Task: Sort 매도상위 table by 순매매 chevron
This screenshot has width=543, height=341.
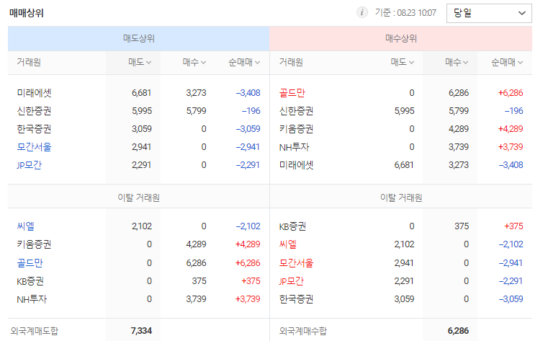Action: click(x=257, y=63)
